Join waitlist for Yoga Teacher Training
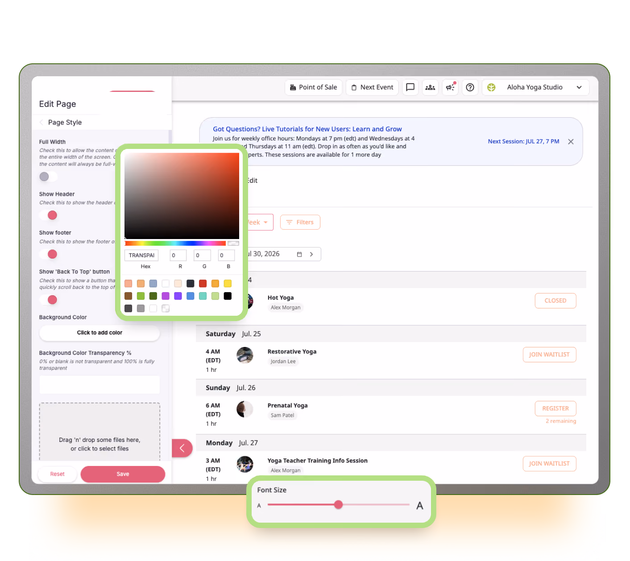The image size is (630, 561). pyautogui.click(x=549, y=464)
